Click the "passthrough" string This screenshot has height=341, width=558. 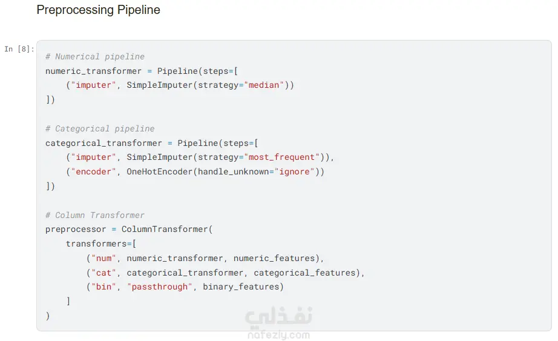click(x=160, y=287)
